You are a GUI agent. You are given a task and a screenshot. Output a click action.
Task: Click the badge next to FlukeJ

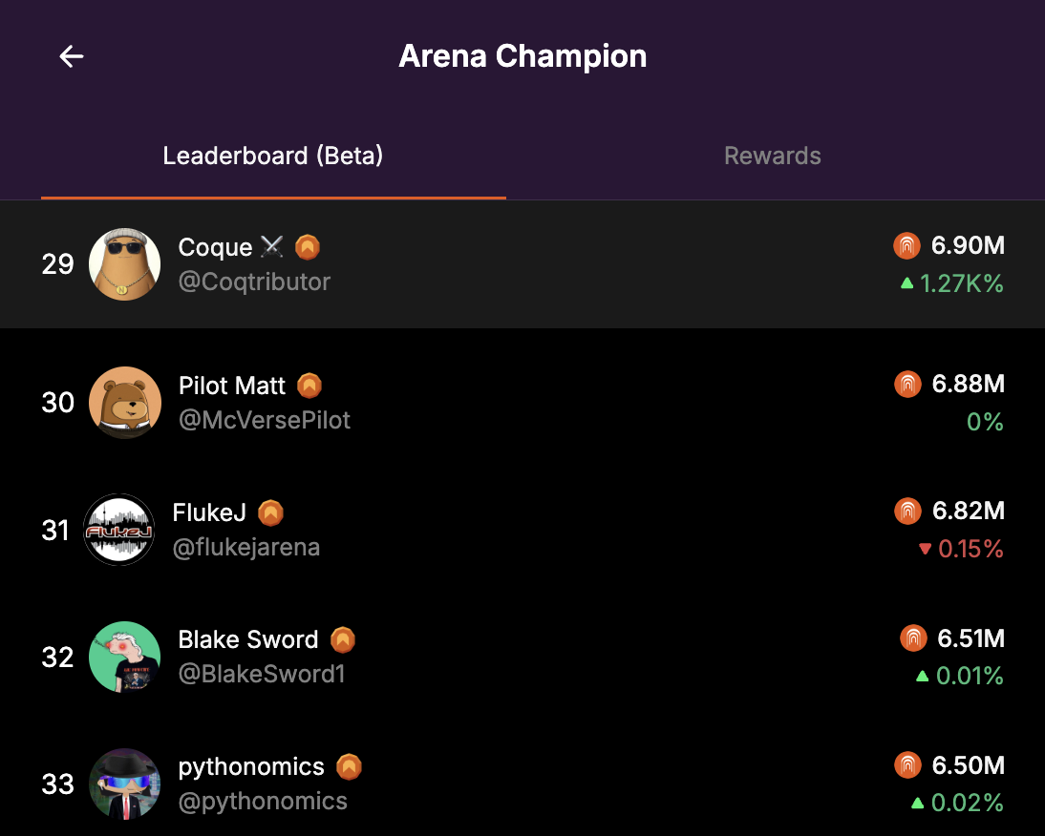270,512
